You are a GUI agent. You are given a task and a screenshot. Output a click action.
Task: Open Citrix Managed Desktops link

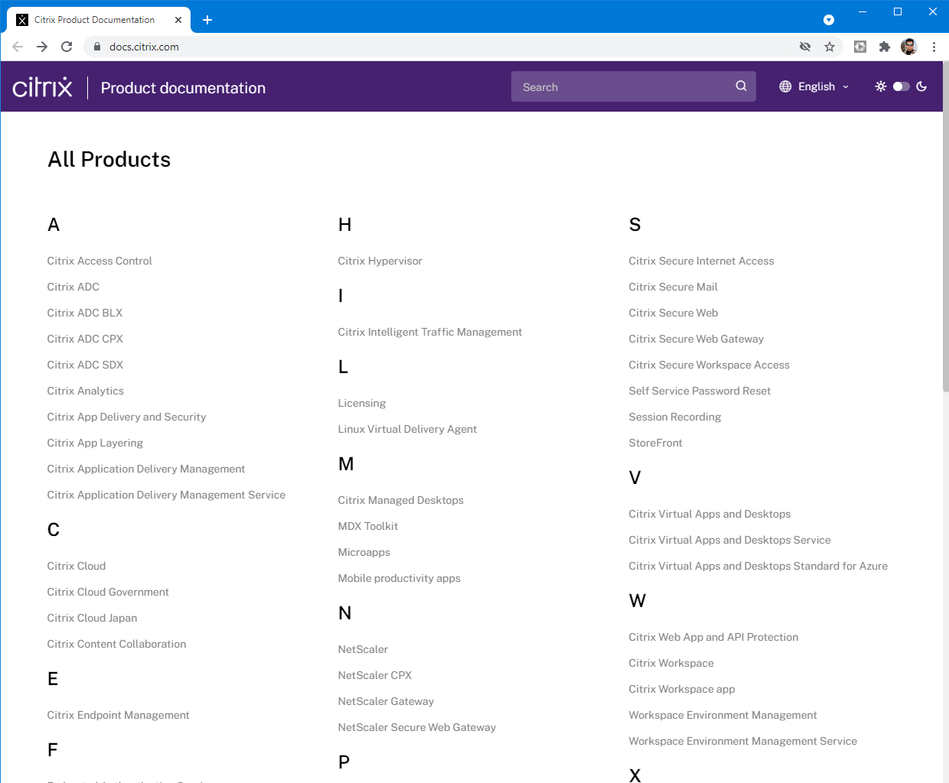pyautogui.click(x=401, y=500)
